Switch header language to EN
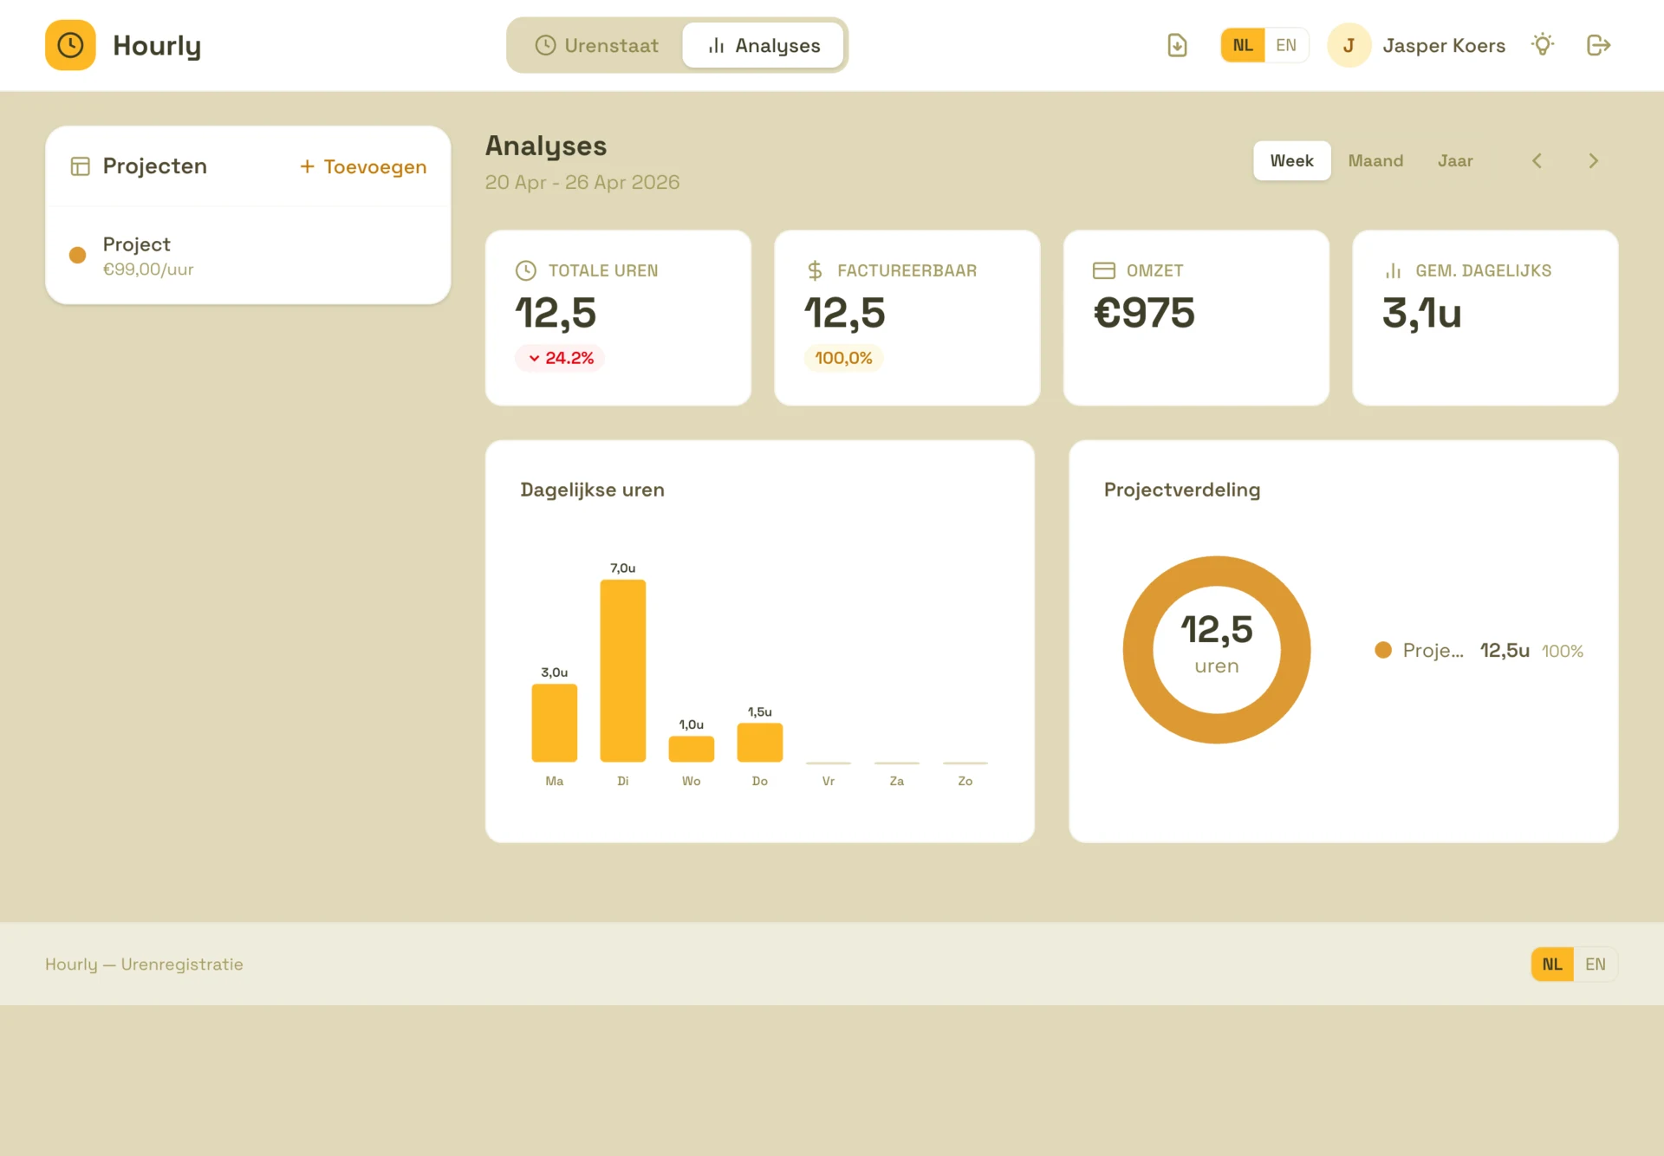This screenshot has height=1156, width=1664. (1286, 45)
